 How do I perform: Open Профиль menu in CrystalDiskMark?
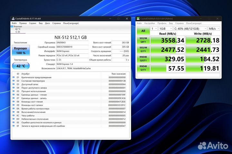162,23
